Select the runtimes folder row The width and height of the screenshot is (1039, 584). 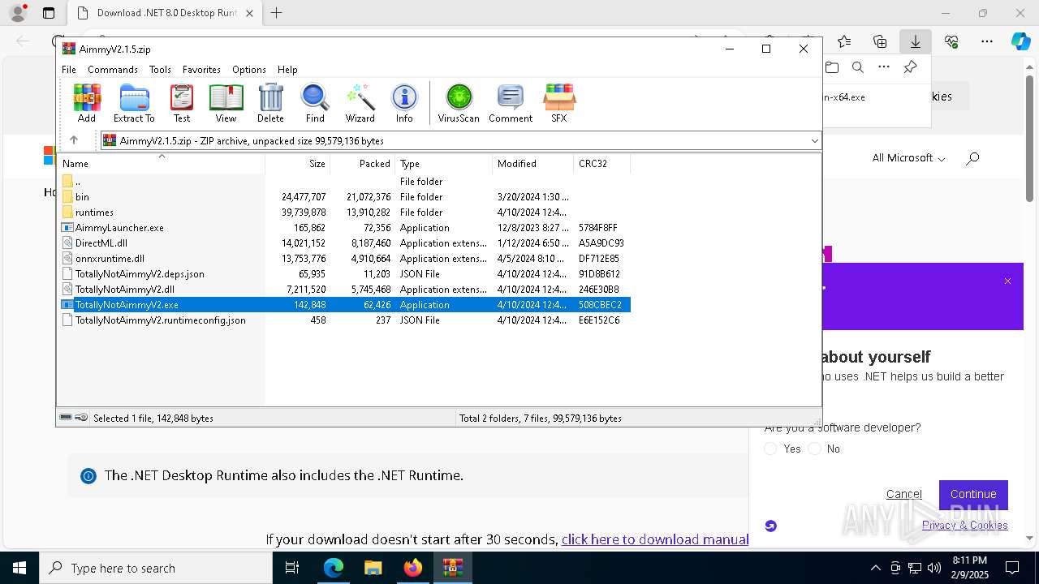point(343,213)
